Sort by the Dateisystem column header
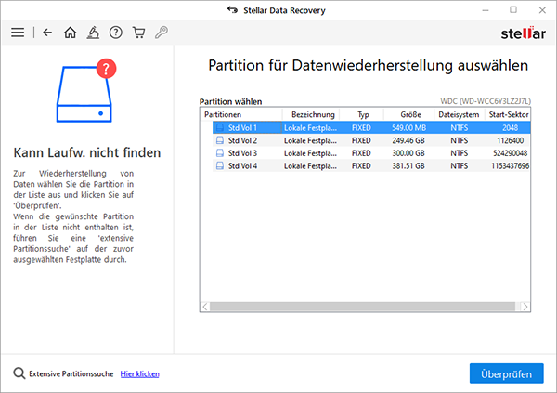The width and height of the screenshot is (557, 393). pos(459,114)
